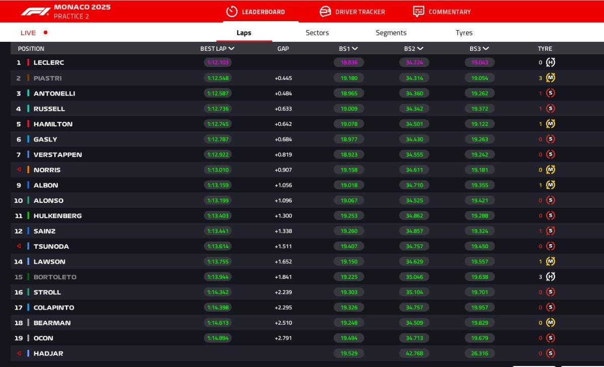Click red arrow marker beside Norris

(19, 170)
